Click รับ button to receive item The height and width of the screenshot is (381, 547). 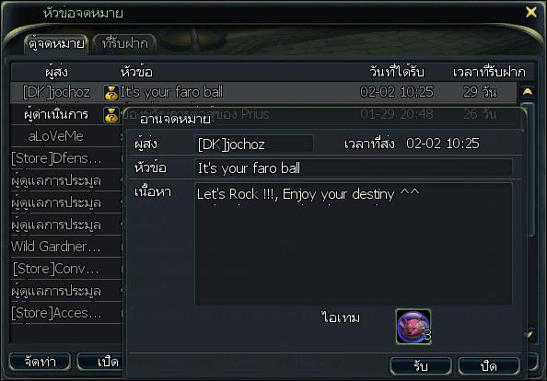pyautogui.click(x=420, y=366)
